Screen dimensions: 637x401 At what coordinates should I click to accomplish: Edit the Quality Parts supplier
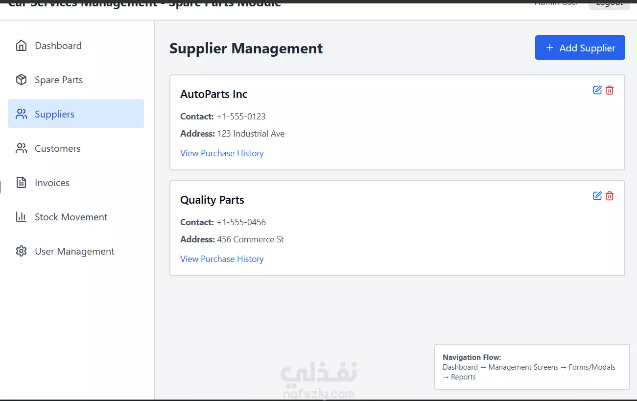[x=597, y=196]
